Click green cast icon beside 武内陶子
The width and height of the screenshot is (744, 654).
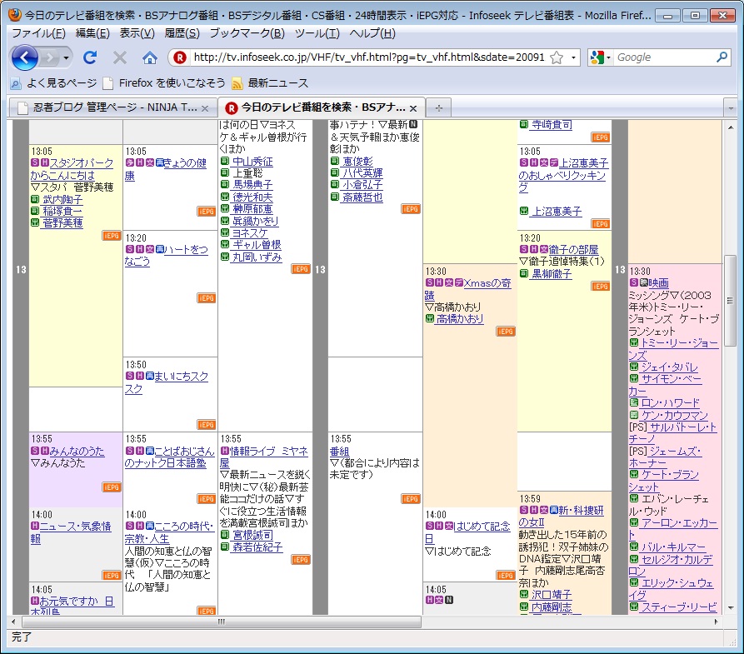click(x=35, y=199)
